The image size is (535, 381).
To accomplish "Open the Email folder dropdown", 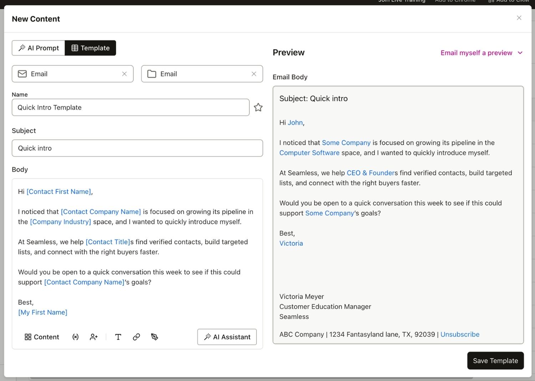I will click(x=202, y=74).
